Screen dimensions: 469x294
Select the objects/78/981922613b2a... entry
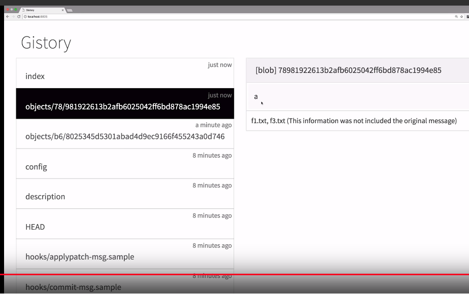(x=125, y=103)
